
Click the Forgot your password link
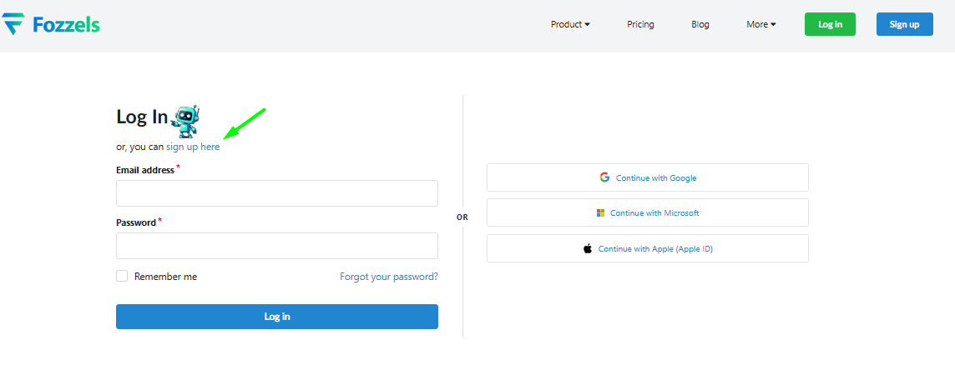[x=388, y=277]
